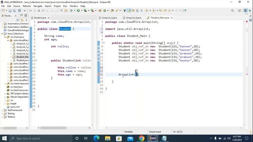The width and height of the screenshot is (253, 142).
Task: Click the Pin Editor toolbar icon
Action: click(185, 11)
